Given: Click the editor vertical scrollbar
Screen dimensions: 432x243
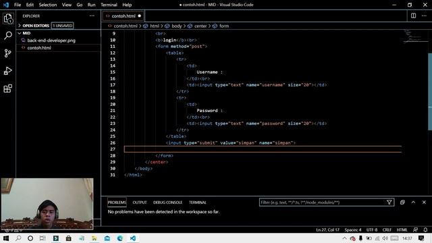Looking at the screenshot, I should click(430, 91).
